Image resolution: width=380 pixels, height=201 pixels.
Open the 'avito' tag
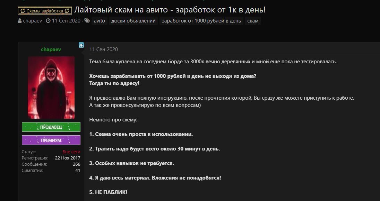click(100, 21)
